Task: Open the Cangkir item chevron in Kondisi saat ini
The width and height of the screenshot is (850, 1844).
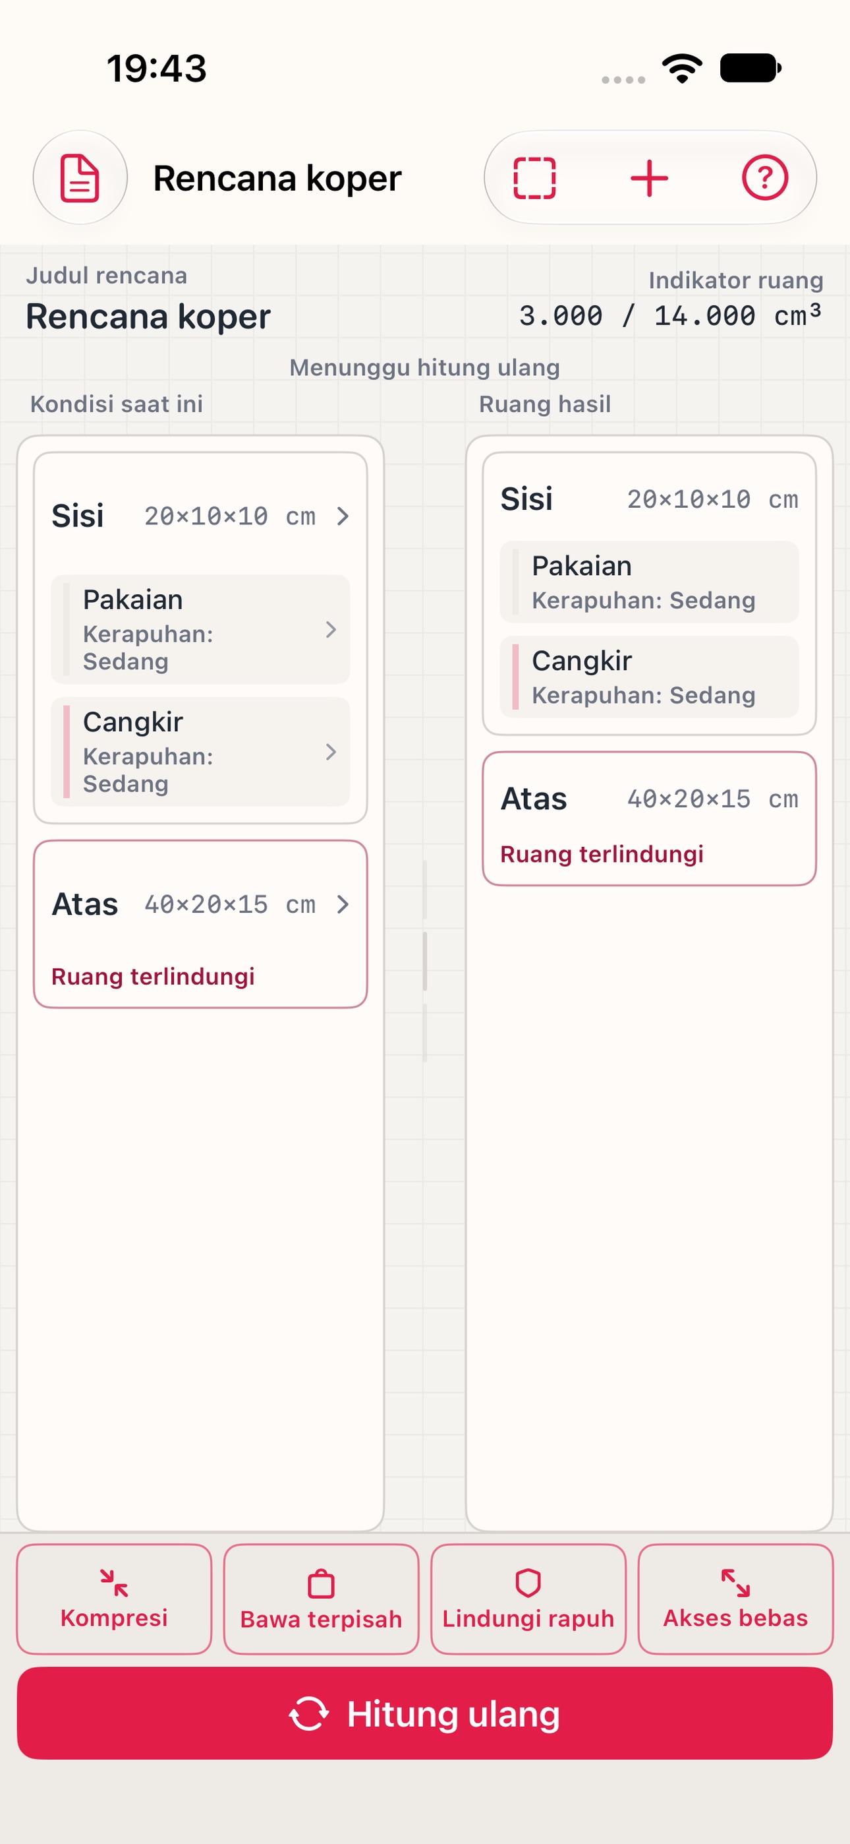Action: coord(331,752)
